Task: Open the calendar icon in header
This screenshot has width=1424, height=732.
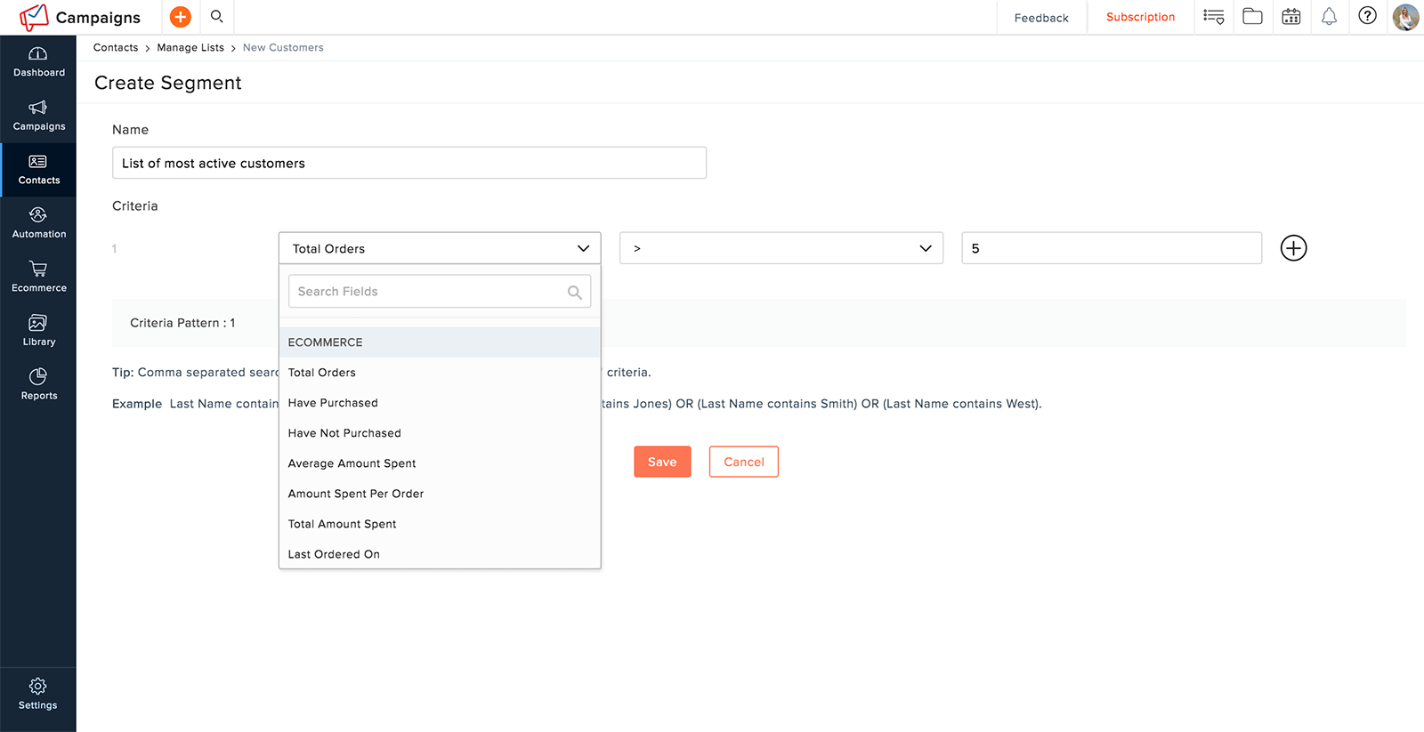Action: [x=1290, y=17]
